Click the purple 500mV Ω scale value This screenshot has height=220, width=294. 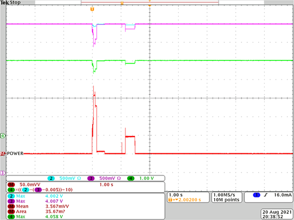pyautogui.click(x=110, y=178)
